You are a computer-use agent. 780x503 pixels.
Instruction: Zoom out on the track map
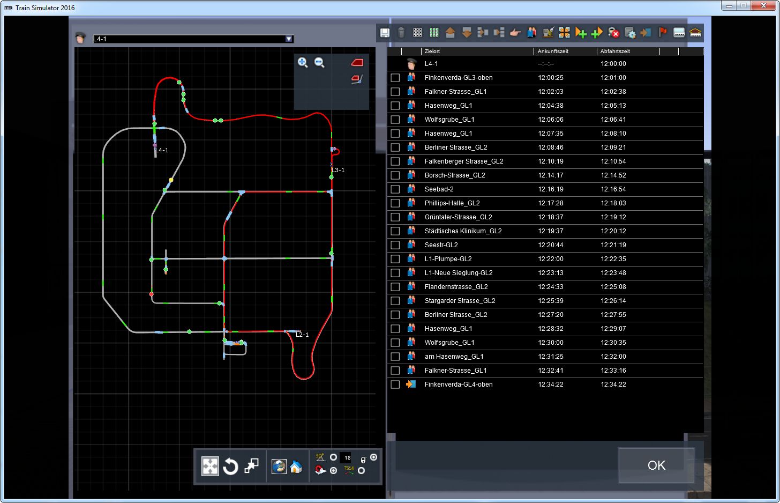pyautogui.click(x=320, y=63)
